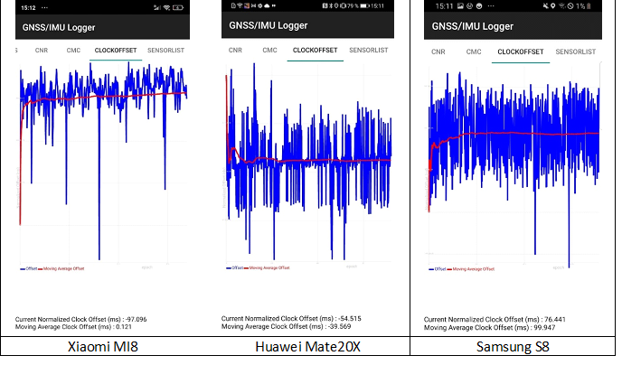
Task: Click the 15:12 clock on Xiaomi
Action: point(28,7)
